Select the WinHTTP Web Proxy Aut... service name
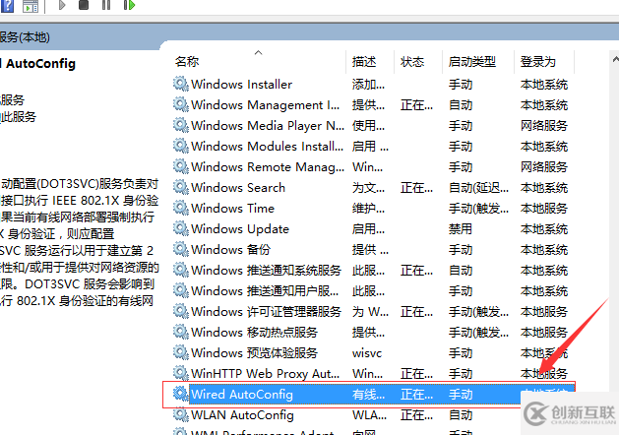The width and height of the screenshot is (619, 435). (266, 373)
